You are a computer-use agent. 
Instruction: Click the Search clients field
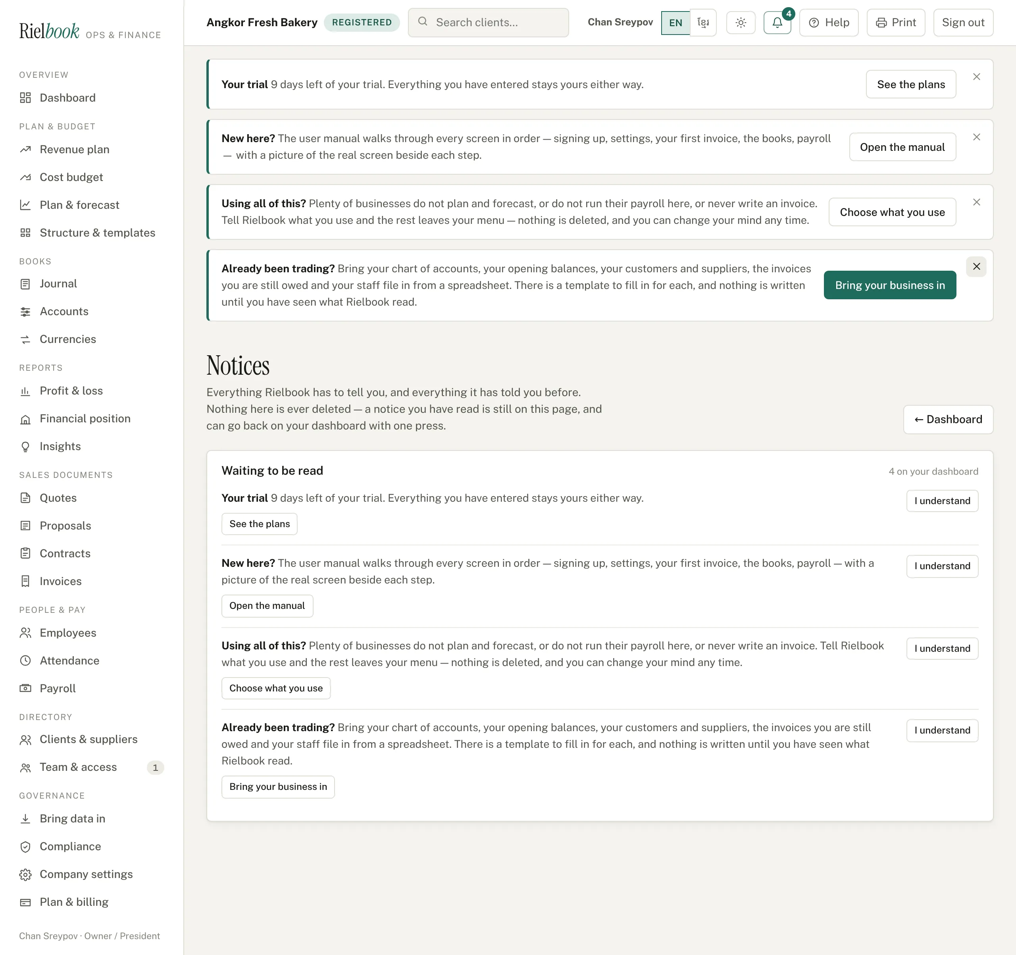488,23
